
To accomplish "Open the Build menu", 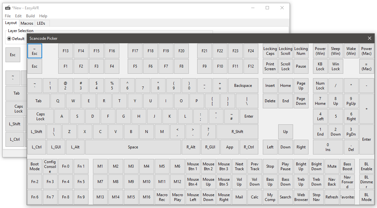I will point(30,16).
